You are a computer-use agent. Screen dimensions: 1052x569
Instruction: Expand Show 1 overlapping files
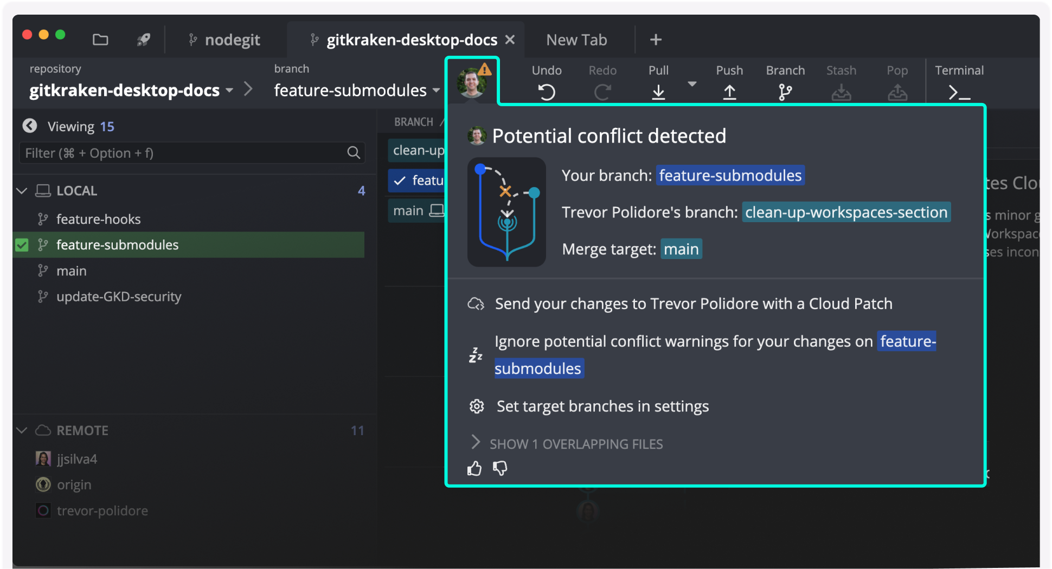click(567, 444)
